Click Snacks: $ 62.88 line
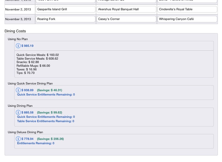 [28, 62]
